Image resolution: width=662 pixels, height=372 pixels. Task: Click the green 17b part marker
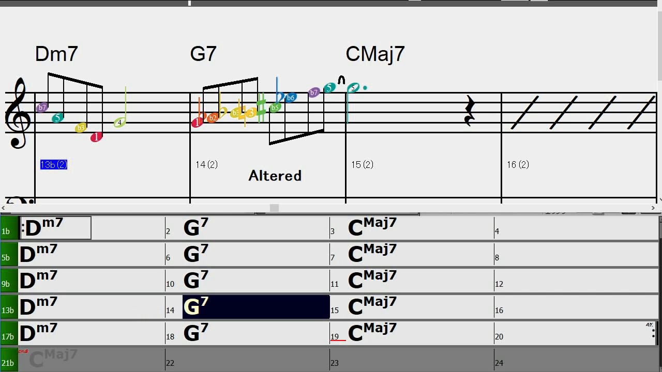[x=9, y=333]
